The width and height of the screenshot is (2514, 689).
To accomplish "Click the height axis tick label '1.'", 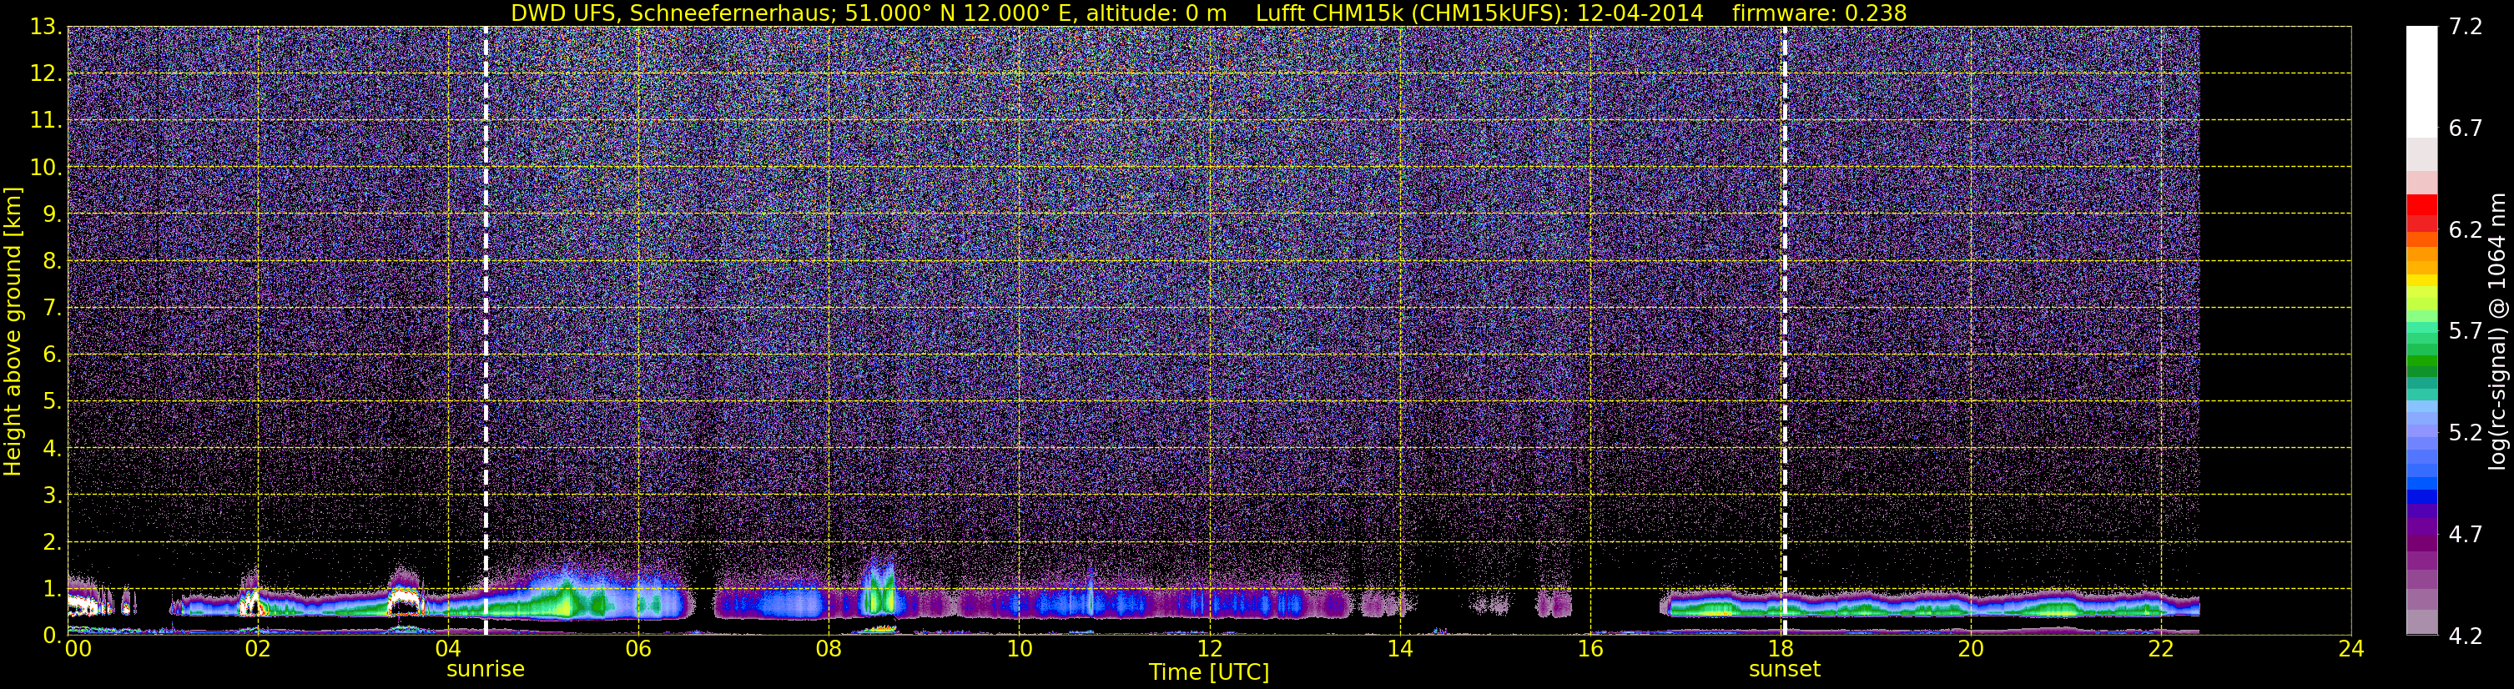I will [53, 588].
